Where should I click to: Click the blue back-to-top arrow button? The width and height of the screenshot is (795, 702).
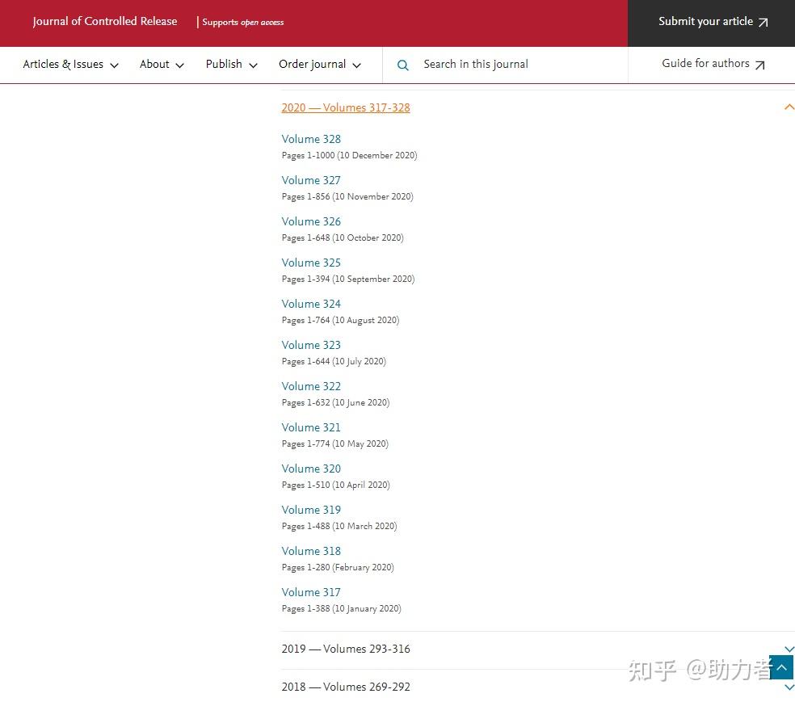point(781,667)
